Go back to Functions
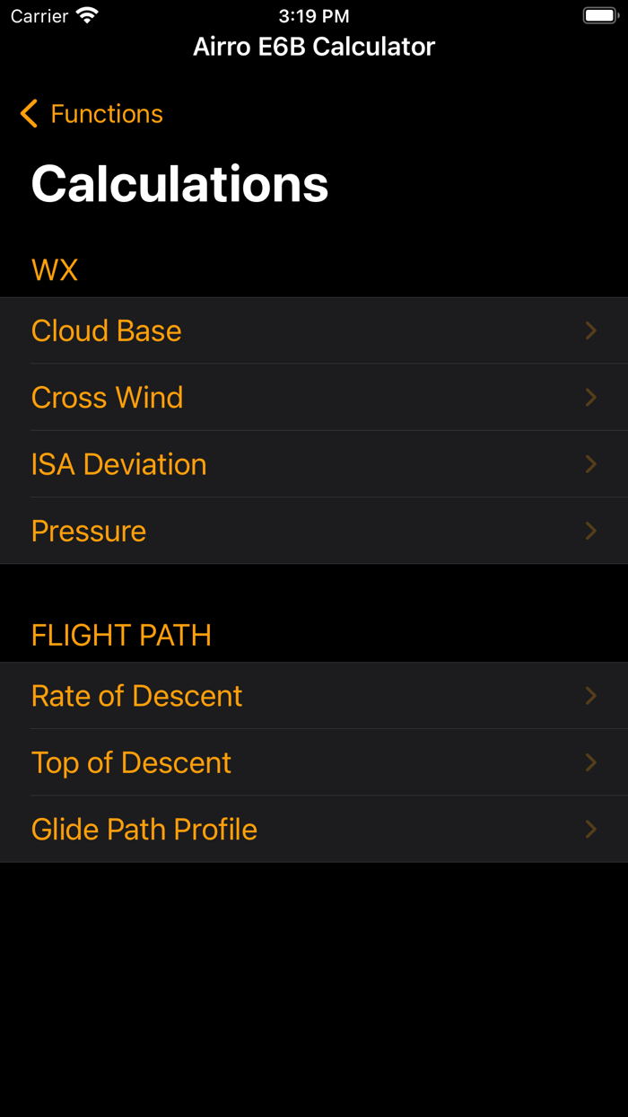This screenshot has height=1117, width=628. [x=106, y=114]
